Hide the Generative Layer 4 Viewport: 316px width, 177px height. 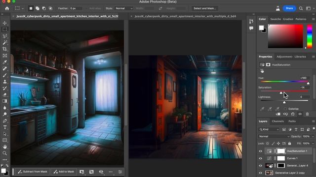click(260, 166)
